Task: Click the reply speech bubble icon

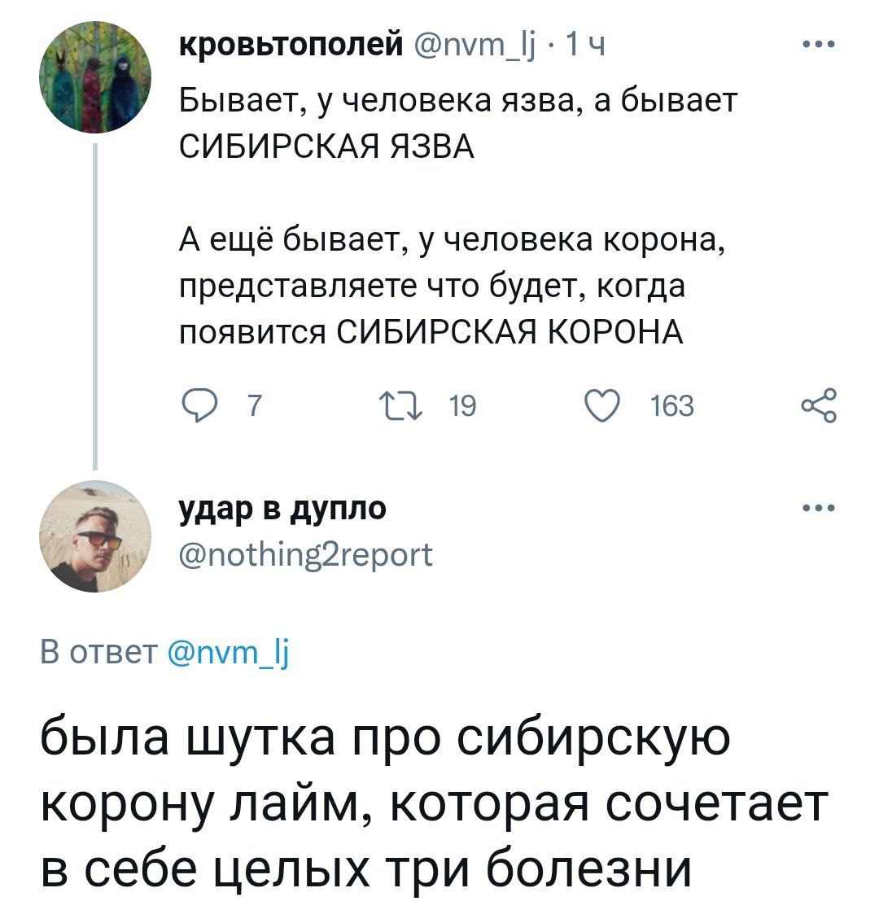Action: point(194,404)
